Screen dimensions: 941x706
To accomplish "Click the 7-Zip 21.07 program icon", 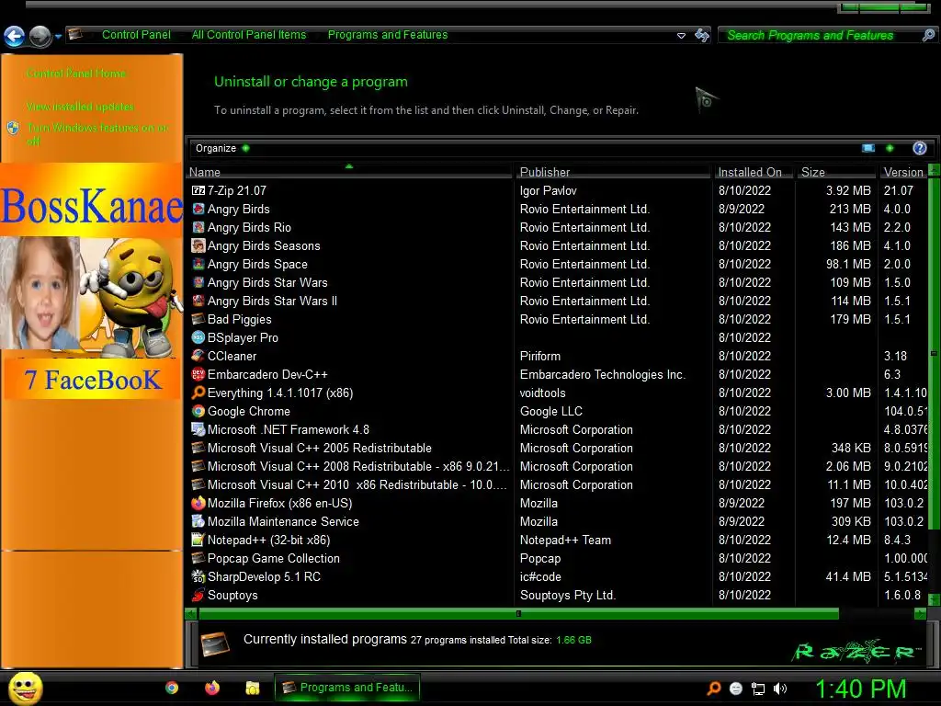I will 198,190.
